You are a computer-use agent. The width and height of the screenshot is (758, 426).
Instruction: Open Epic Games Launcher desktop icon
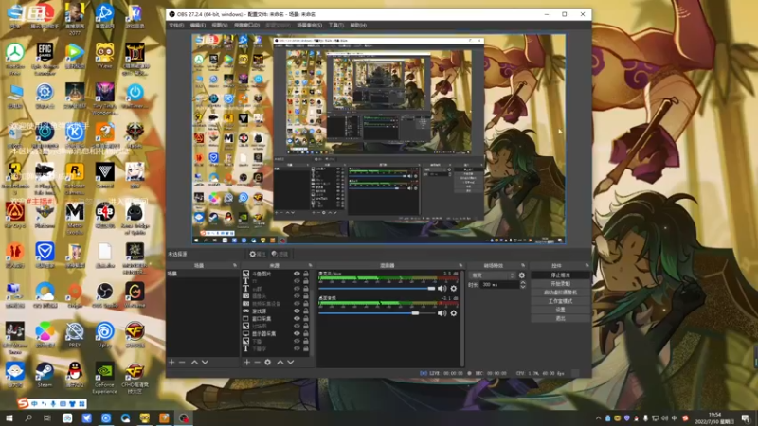45,59
